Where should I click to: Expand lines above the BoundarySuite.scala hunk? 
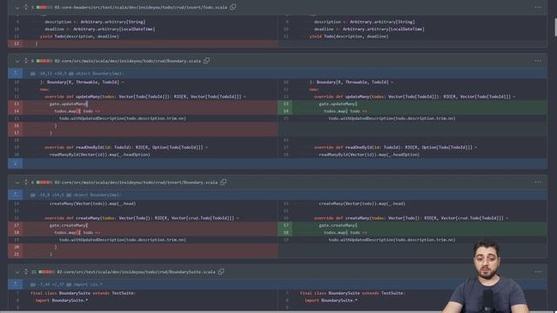(x=16, y=284)
